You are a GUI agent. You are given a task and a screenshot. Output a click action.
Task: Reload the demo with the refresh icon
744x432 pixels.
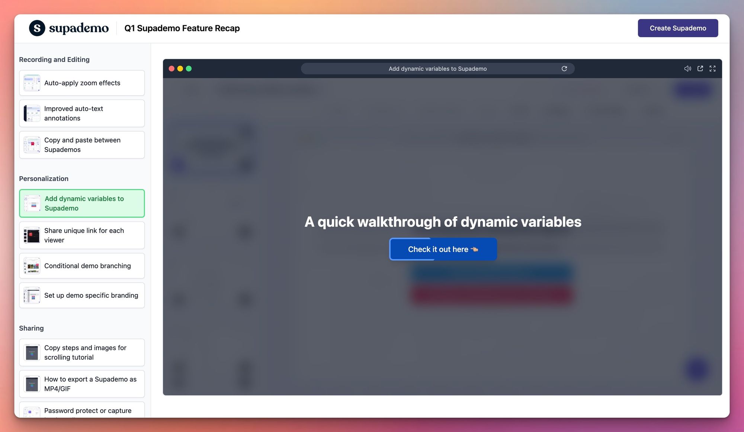[x=564, y=68]
